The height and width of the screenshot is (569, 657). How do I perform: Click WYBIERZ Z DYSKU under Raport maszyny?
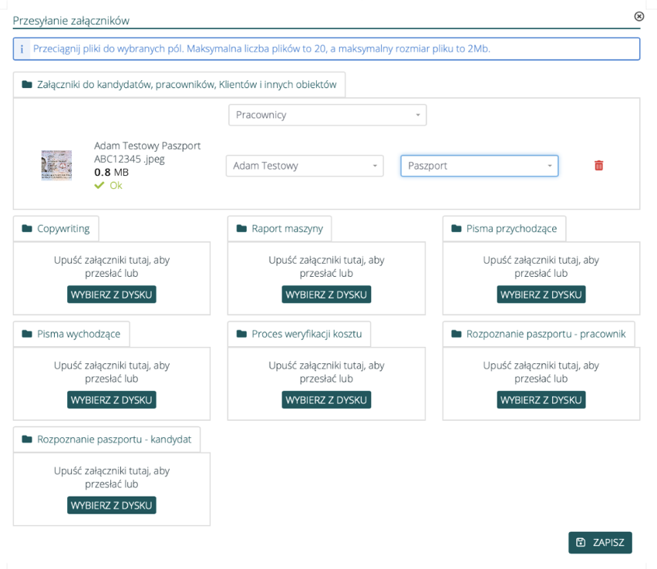pyautogui.click(x=326, y=295)
